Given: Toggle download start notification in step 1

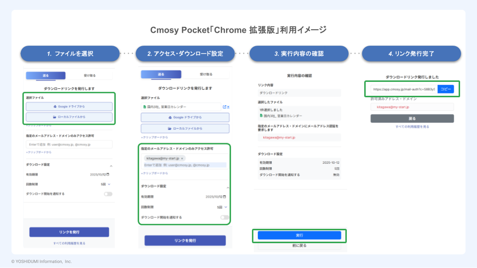Looking at the screenshot, I should [x=108, y=194].
